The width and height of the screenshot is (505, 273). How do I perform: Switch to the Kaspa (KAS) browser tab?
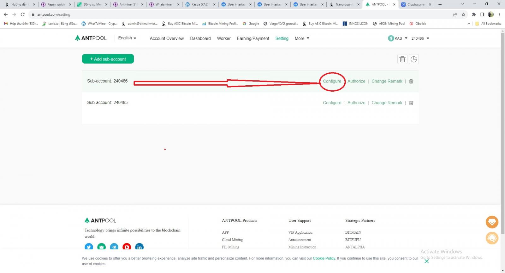click(200, 4)
